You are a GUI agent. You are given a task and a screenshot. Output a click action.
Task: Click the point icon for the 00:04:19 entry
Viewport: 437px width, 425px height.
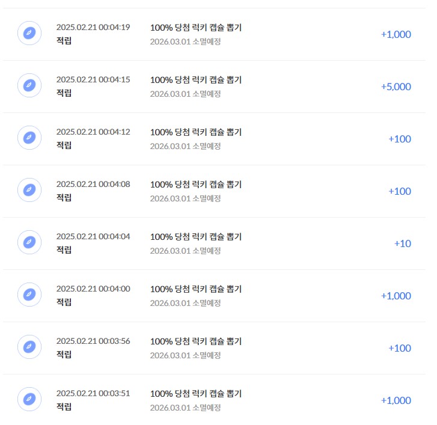pos(29,33)
